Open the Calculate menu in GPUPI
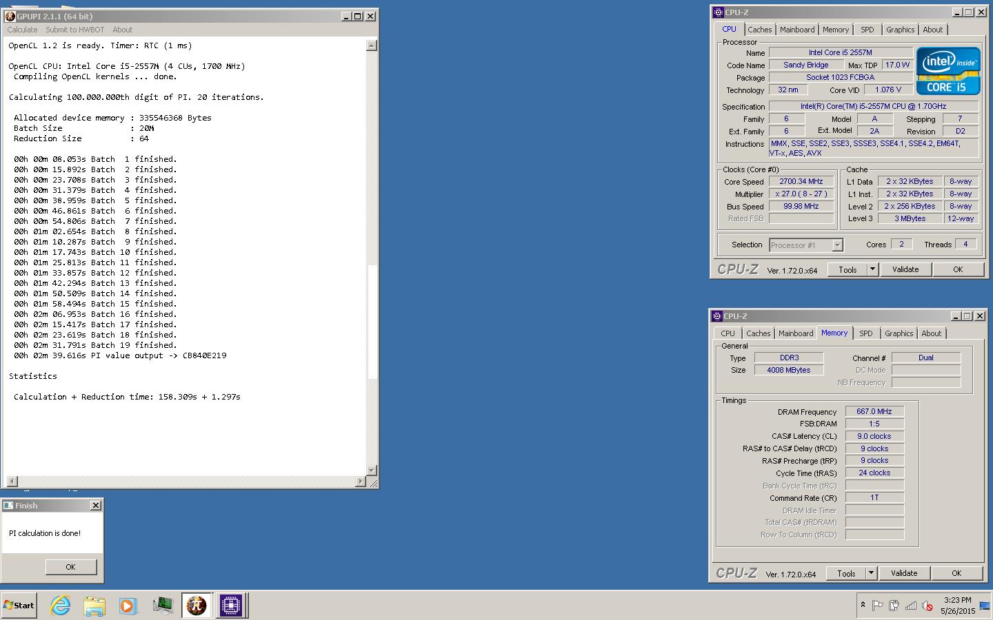Viewport: 993px width, 620px height. [x=22, y=30]
